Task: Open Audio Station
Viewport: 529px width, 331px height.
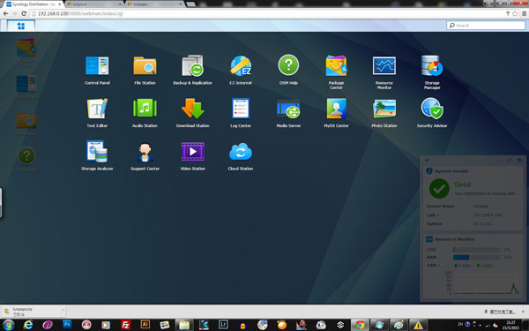Action: tap(145, 113)
